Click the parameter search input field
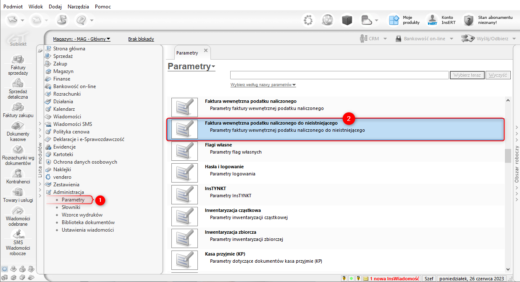 point(339,75)
